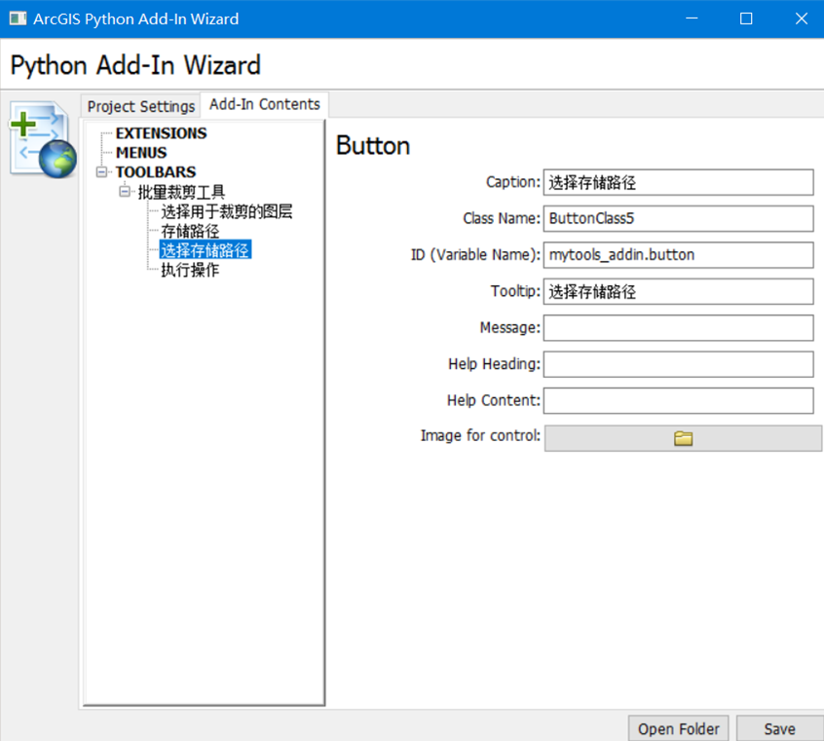Click the Save button

click(x=780, y=728)
